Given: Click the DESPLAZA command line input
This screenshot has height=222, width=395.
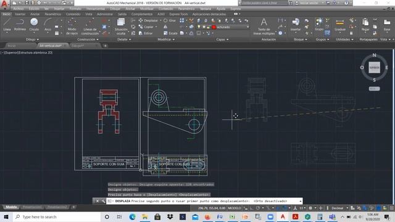Looking at the screenshot, I should pos(204,201).
